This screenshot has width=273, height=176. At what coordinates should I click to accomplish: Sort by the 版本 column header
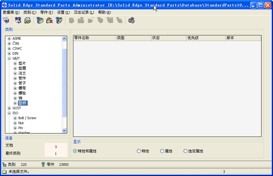[x=243, y=38]
